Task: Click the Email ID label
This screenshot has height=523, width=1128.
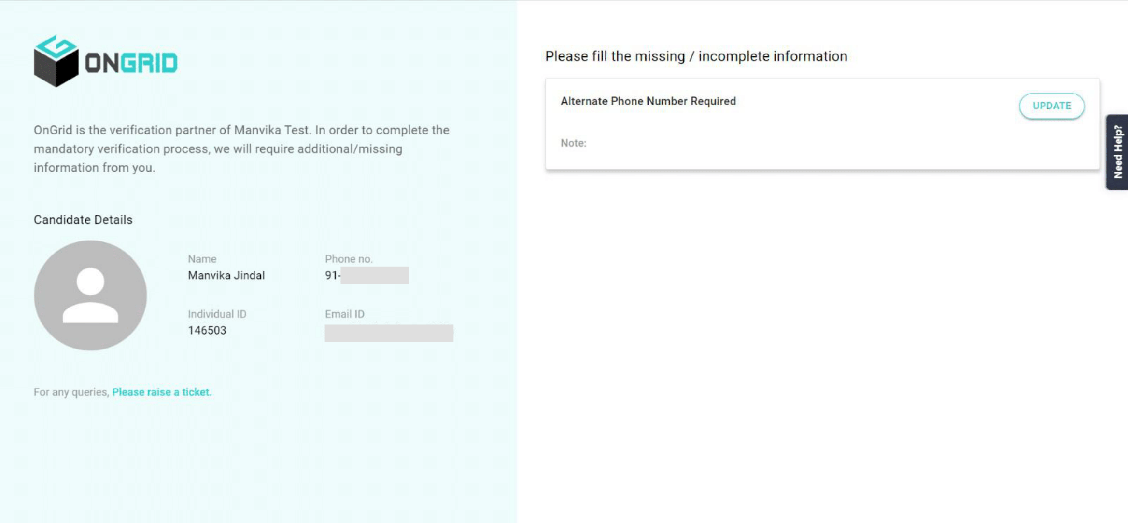Action: 345,314
